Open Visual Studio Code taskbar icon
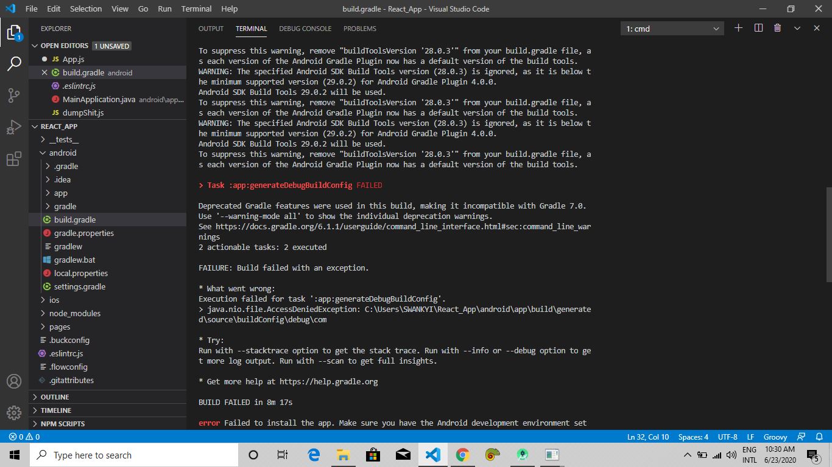 pyautogui.click(x=433, y=455)
